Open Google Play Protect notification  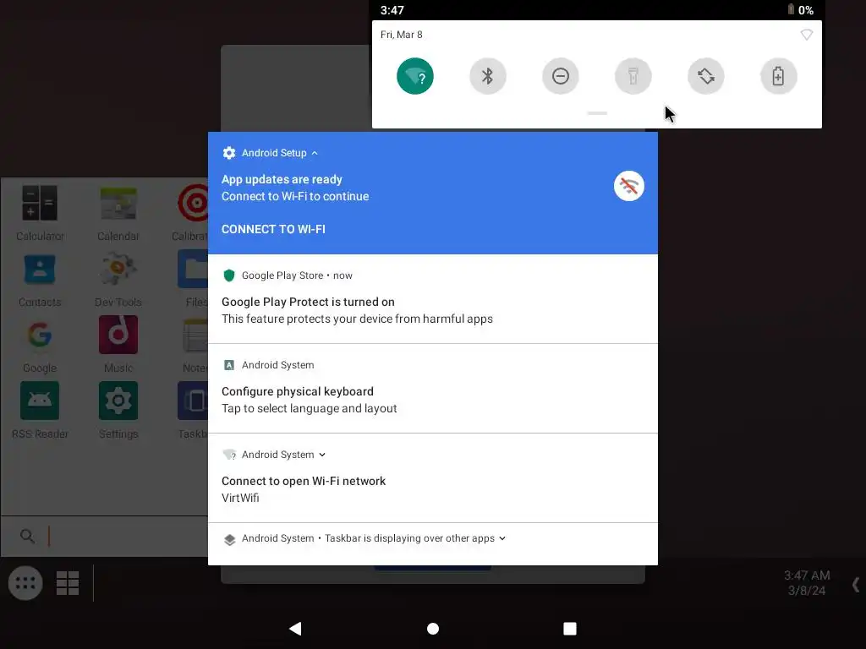pyautogui.click(x=432, y=298)
